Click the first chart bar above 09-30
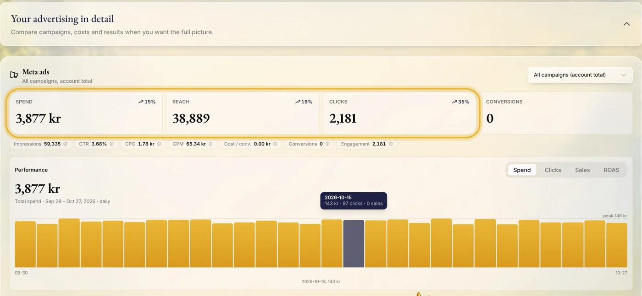This screenshot has width=642, height=296. pyautogui.click(x=25, y=244)
